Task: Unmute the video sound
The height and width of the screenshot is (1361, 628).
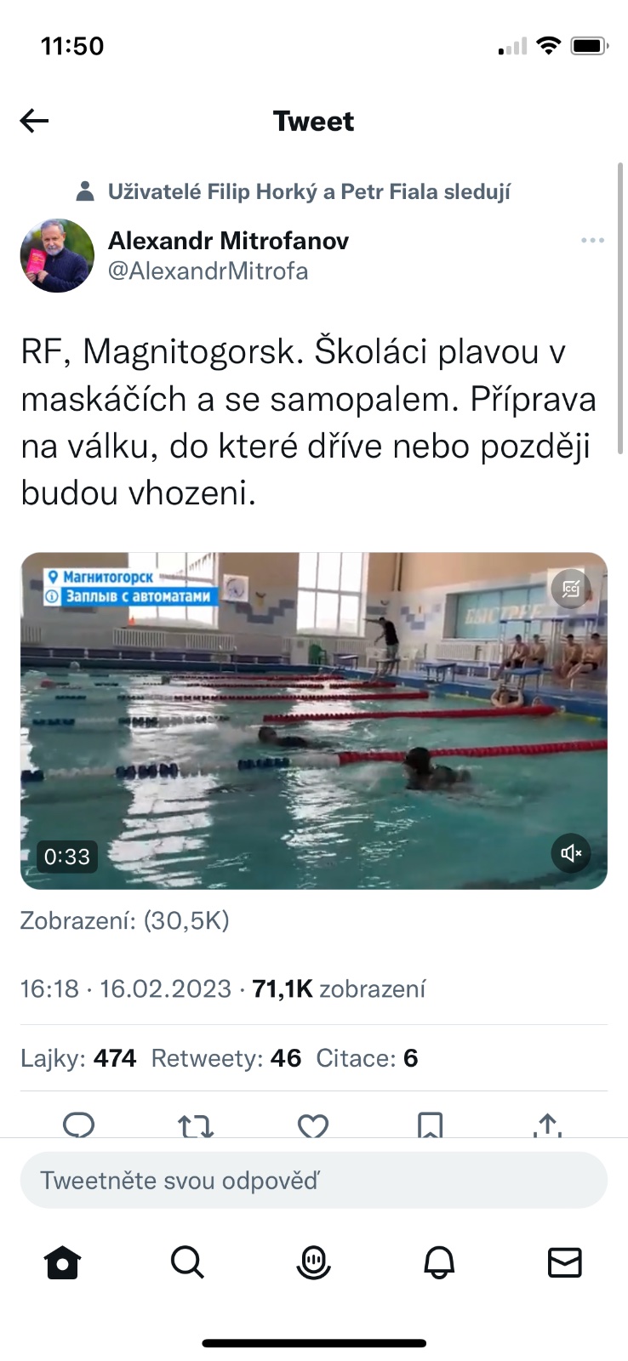Action: [x=571, y=852]
